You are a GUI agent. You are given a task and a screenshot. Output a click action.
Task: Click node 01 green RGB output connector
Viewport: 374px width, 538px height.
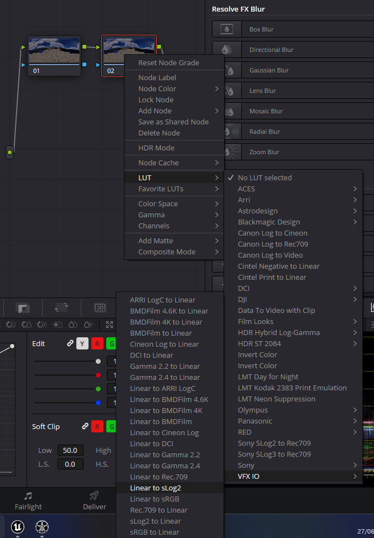click(x=85, y=46)
